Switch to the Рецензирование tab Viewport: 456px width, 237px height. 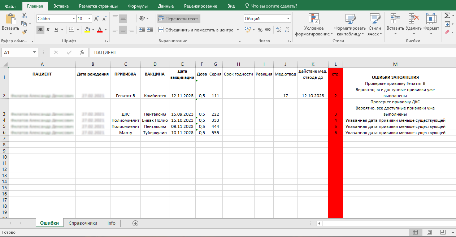(200, 6)
